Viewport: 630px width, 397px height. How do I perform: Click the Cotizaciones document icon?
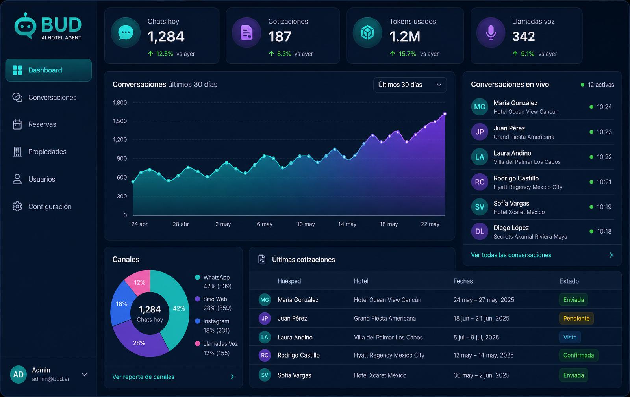tap(246, 33)
